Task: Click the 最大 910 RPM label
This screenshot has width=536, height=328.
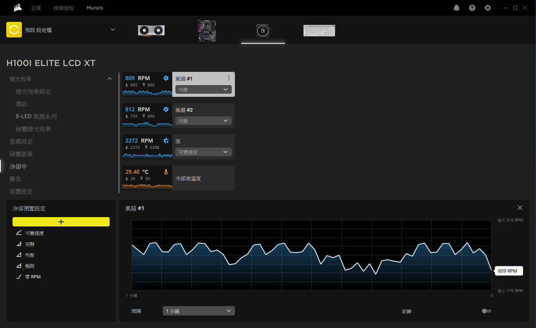Action: point(510,220)
